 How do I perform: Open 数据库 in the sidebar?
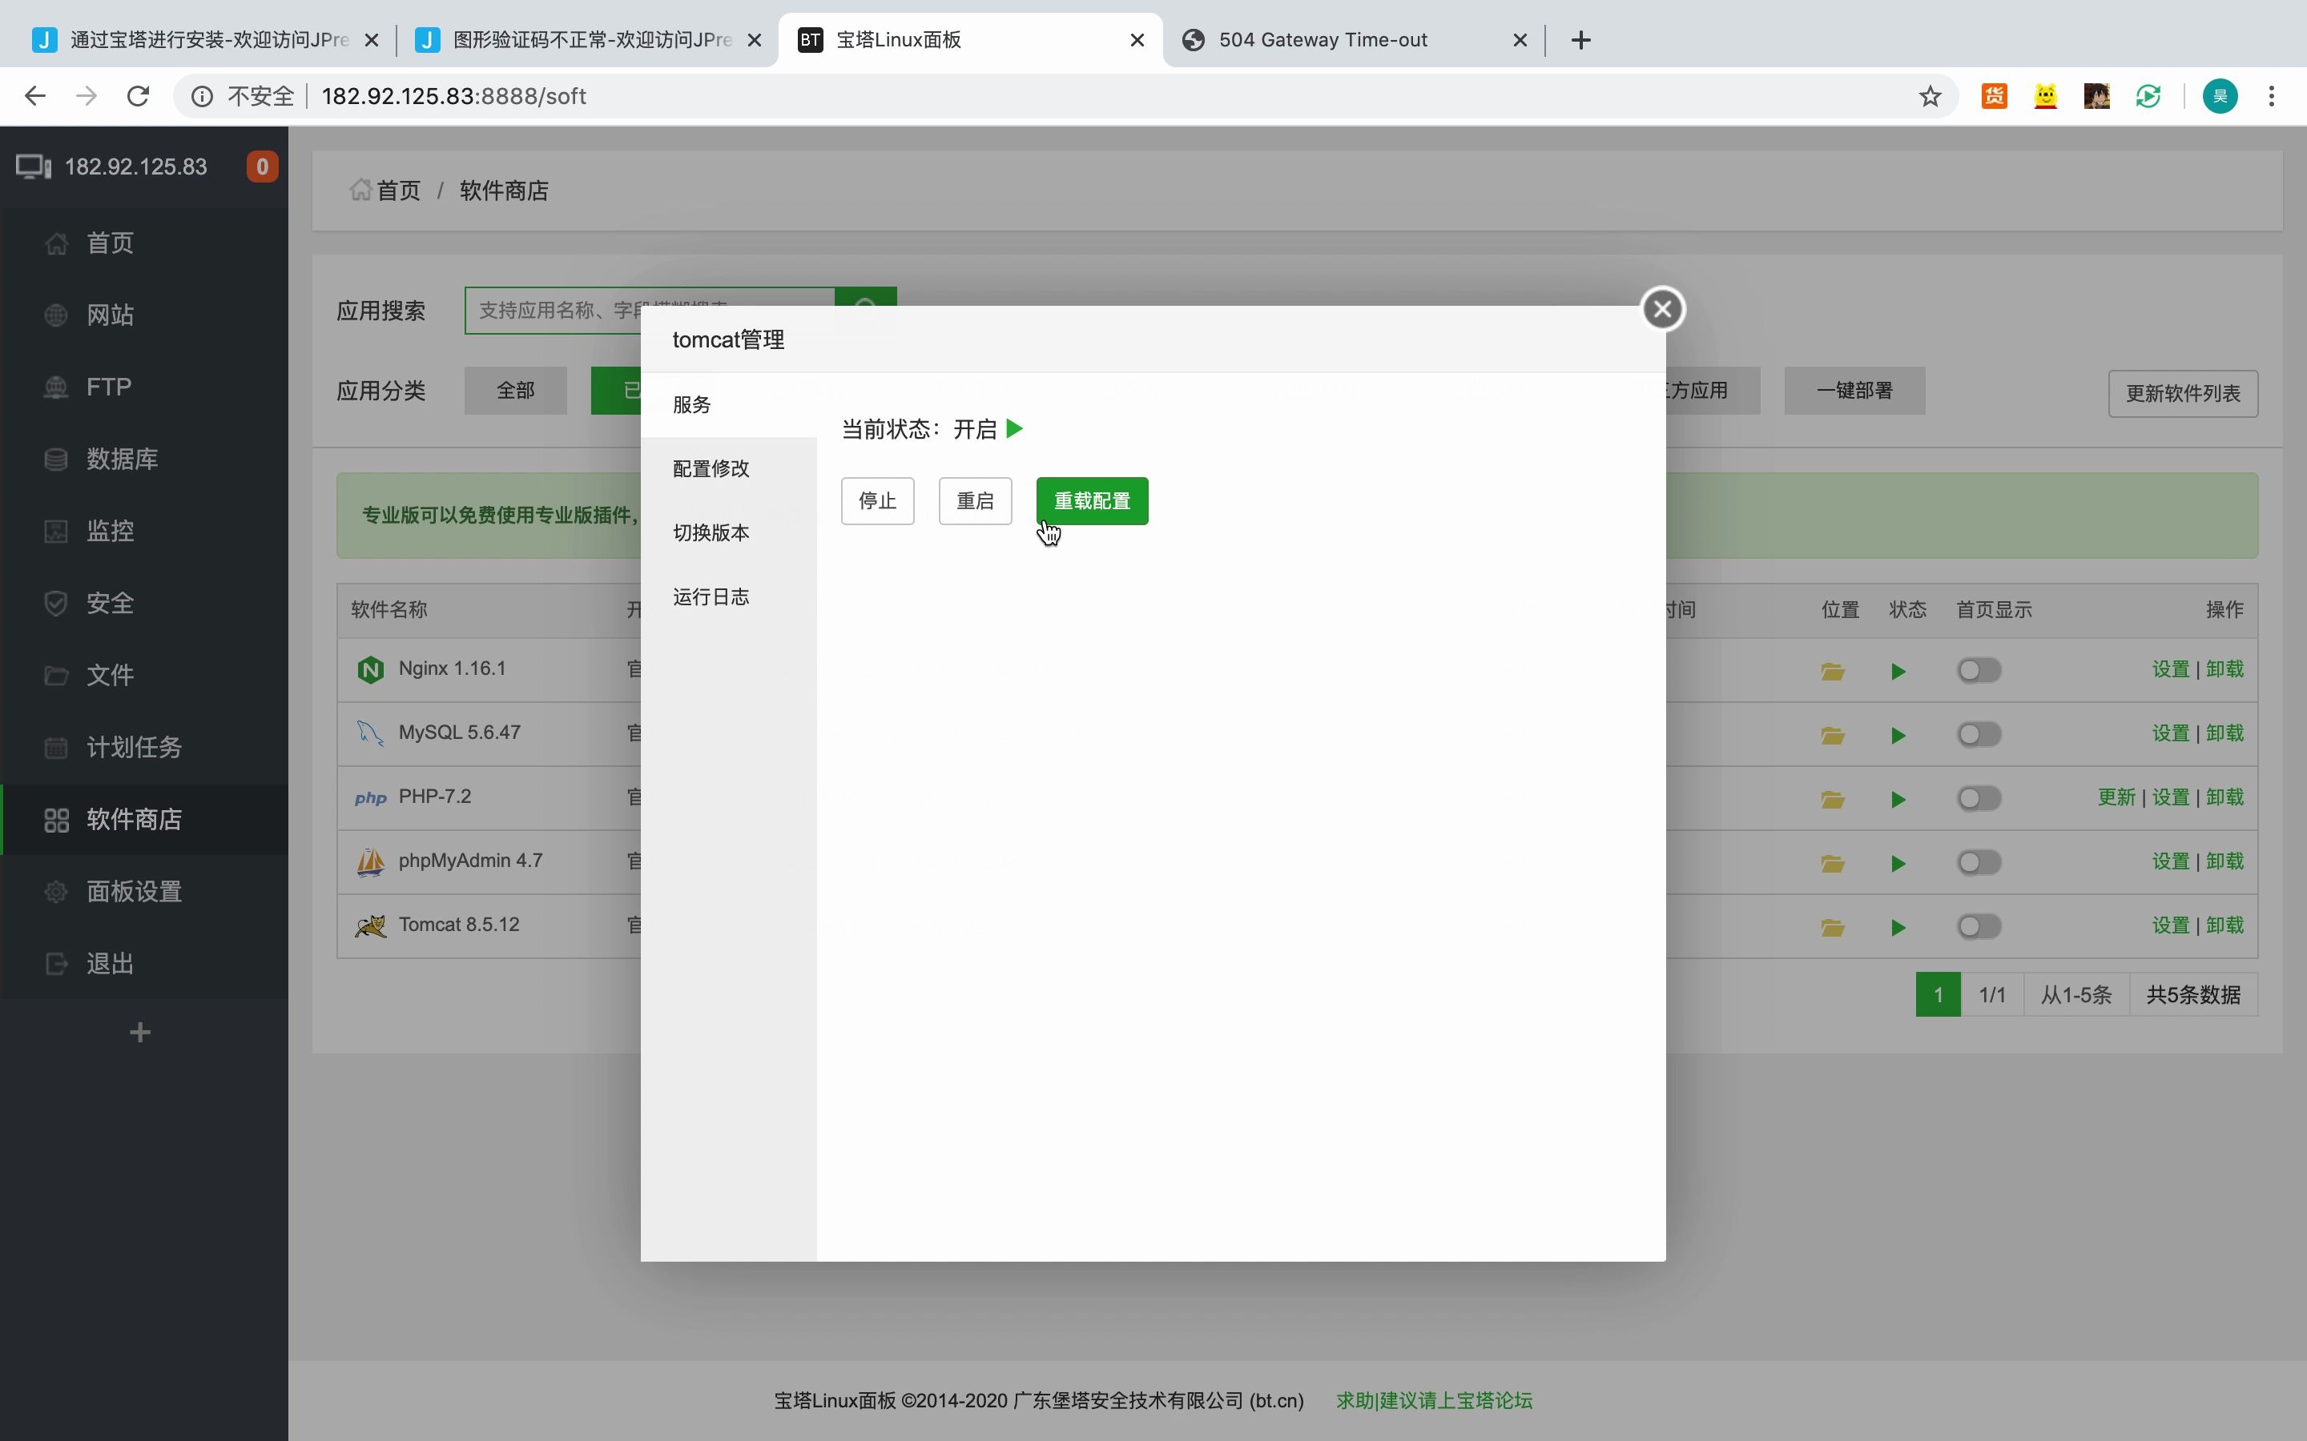144,459
